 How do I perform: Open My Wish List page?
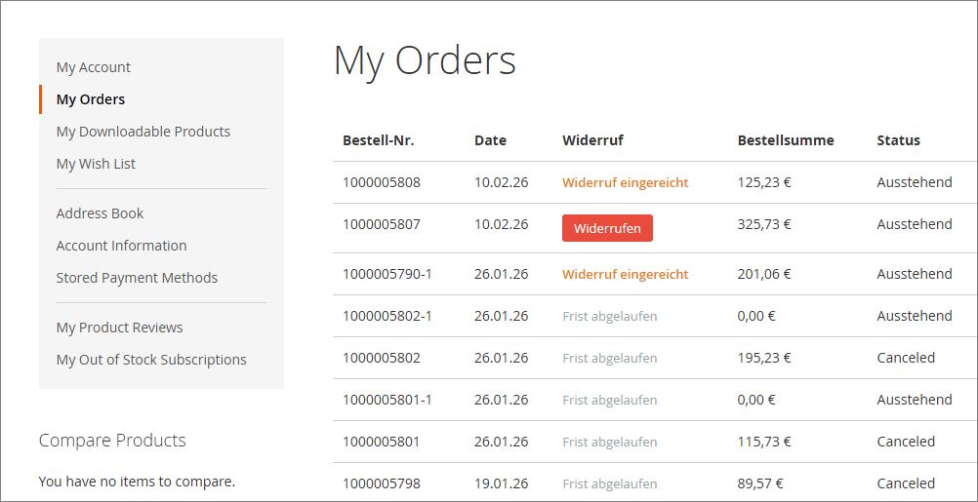96,164
